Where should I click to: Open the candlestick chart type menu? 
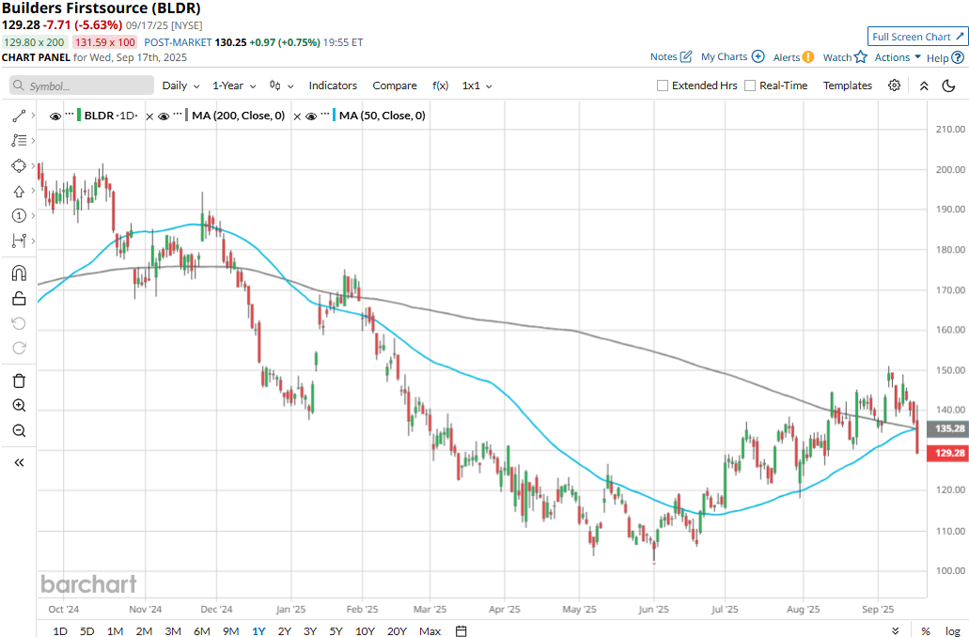[x=281, y=85]
